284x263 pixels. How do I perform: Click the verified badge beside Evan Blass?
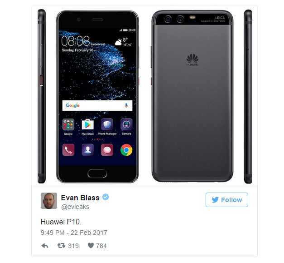pos(106,197)
